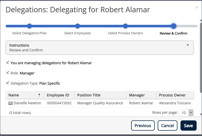Viewport: 202px width, 136px height.
Task: Open Danielle Newton's contact card icon
Action: click(x=10, y=103)
